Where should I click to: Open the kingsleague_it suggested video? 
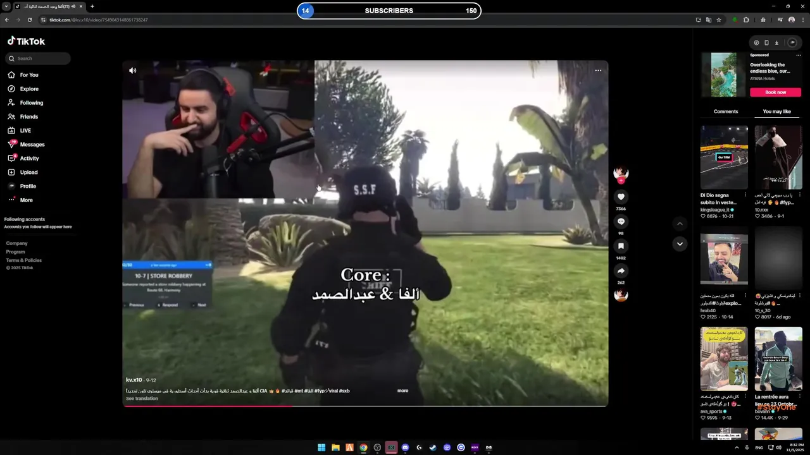coord(724,157)
